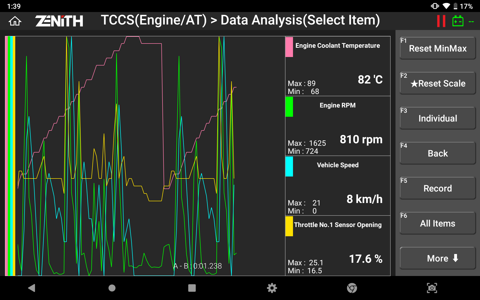Click Engine Coolant Temperature legend
The height and width of the screenshot is (300, 480).
click(x=337, y=45)
